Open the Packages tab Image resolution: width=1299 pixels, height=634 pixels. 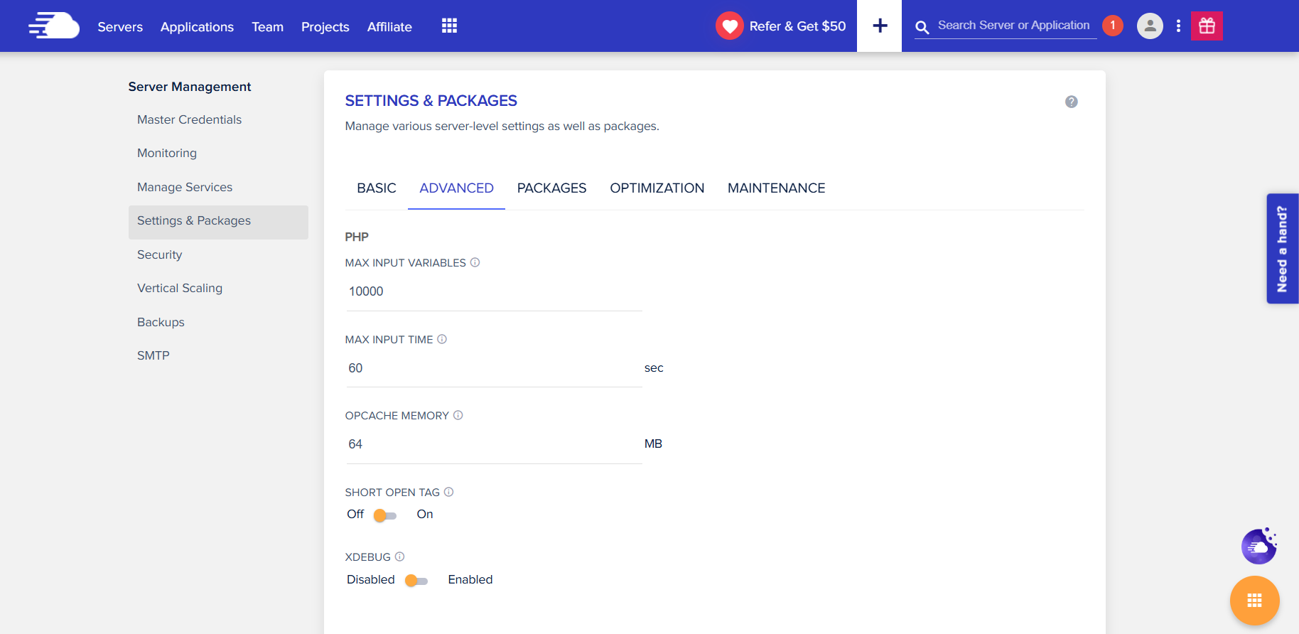pyautogui.click(x=551, y=188)
